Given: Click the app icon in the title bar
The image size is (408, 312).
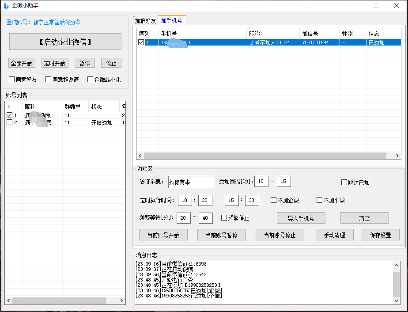Looking at the screenshot, I should (6, 6).
